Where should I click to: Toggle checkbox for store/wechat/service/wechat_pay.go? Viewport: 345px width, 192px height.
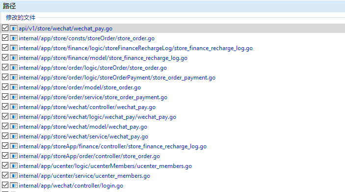tap(5, 136)
